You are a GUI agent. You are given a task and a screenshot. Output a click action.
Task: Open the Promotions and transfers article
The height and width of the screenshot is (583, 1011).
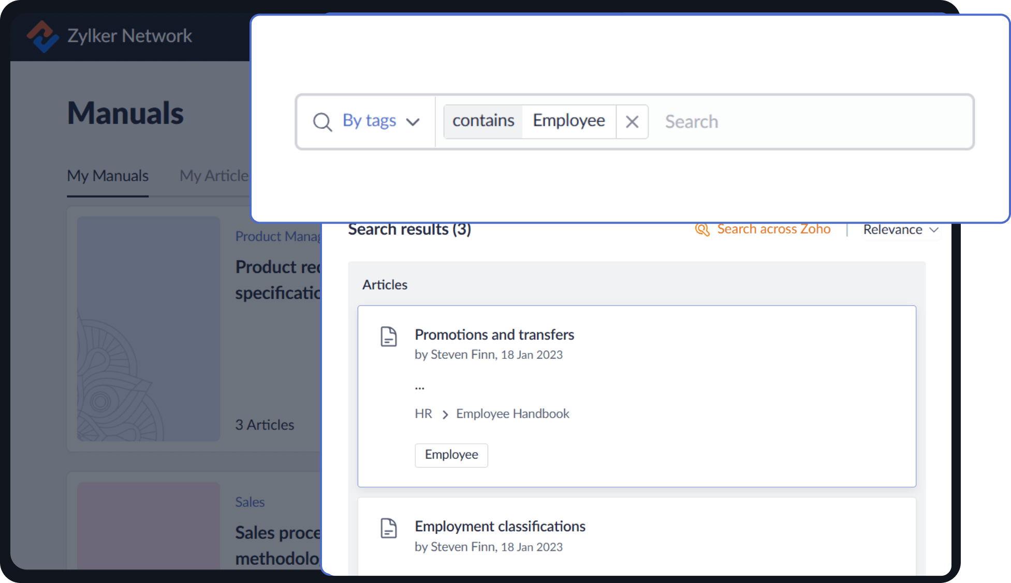click(x=494, y=334)
